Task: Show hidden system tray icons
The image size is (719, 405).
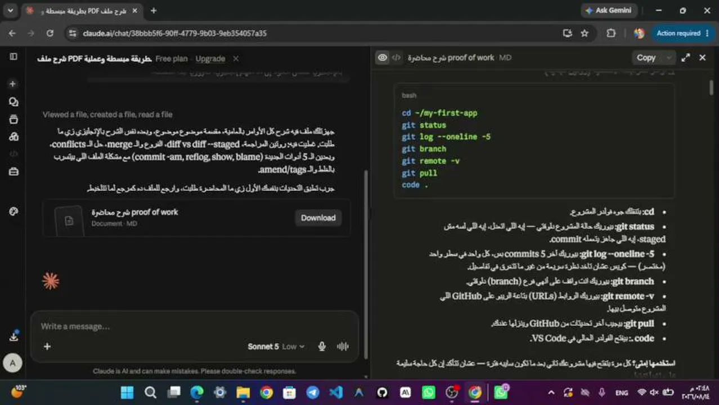Action: click(x=551, y=393)
